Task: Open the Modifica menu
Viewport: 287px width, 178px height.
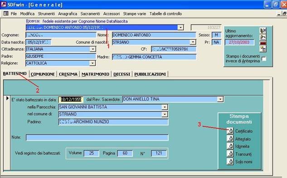Action: pyautogui.click(x=28, y=14)
